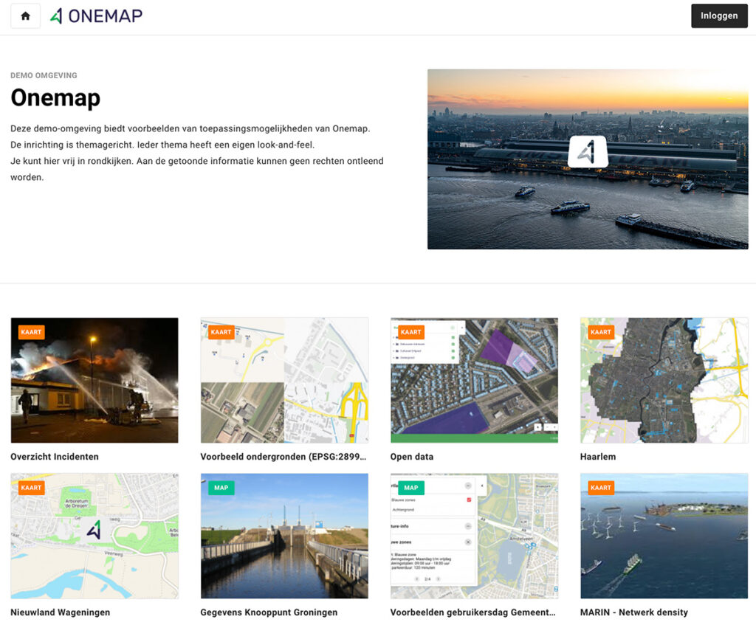Click the KAART badge on Haarlem card
Screen dimensions: 756x625
[x=601, y=332]
